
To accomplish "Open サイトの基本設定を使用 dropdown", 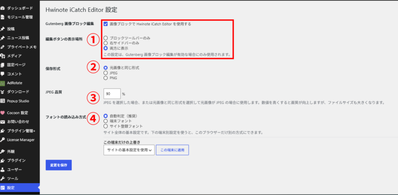I will [129, 150].
